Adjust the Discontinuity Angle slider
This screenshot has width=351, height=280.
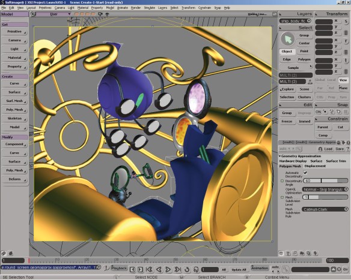326,181
